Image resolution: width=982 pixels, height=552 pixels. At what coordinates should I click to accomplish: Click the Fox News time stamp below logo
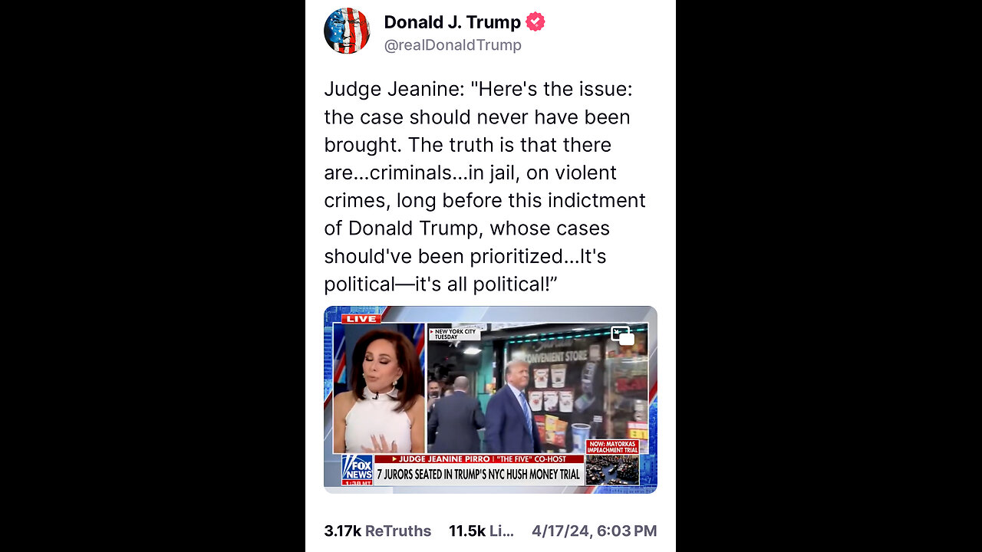[x=358, y=481]
